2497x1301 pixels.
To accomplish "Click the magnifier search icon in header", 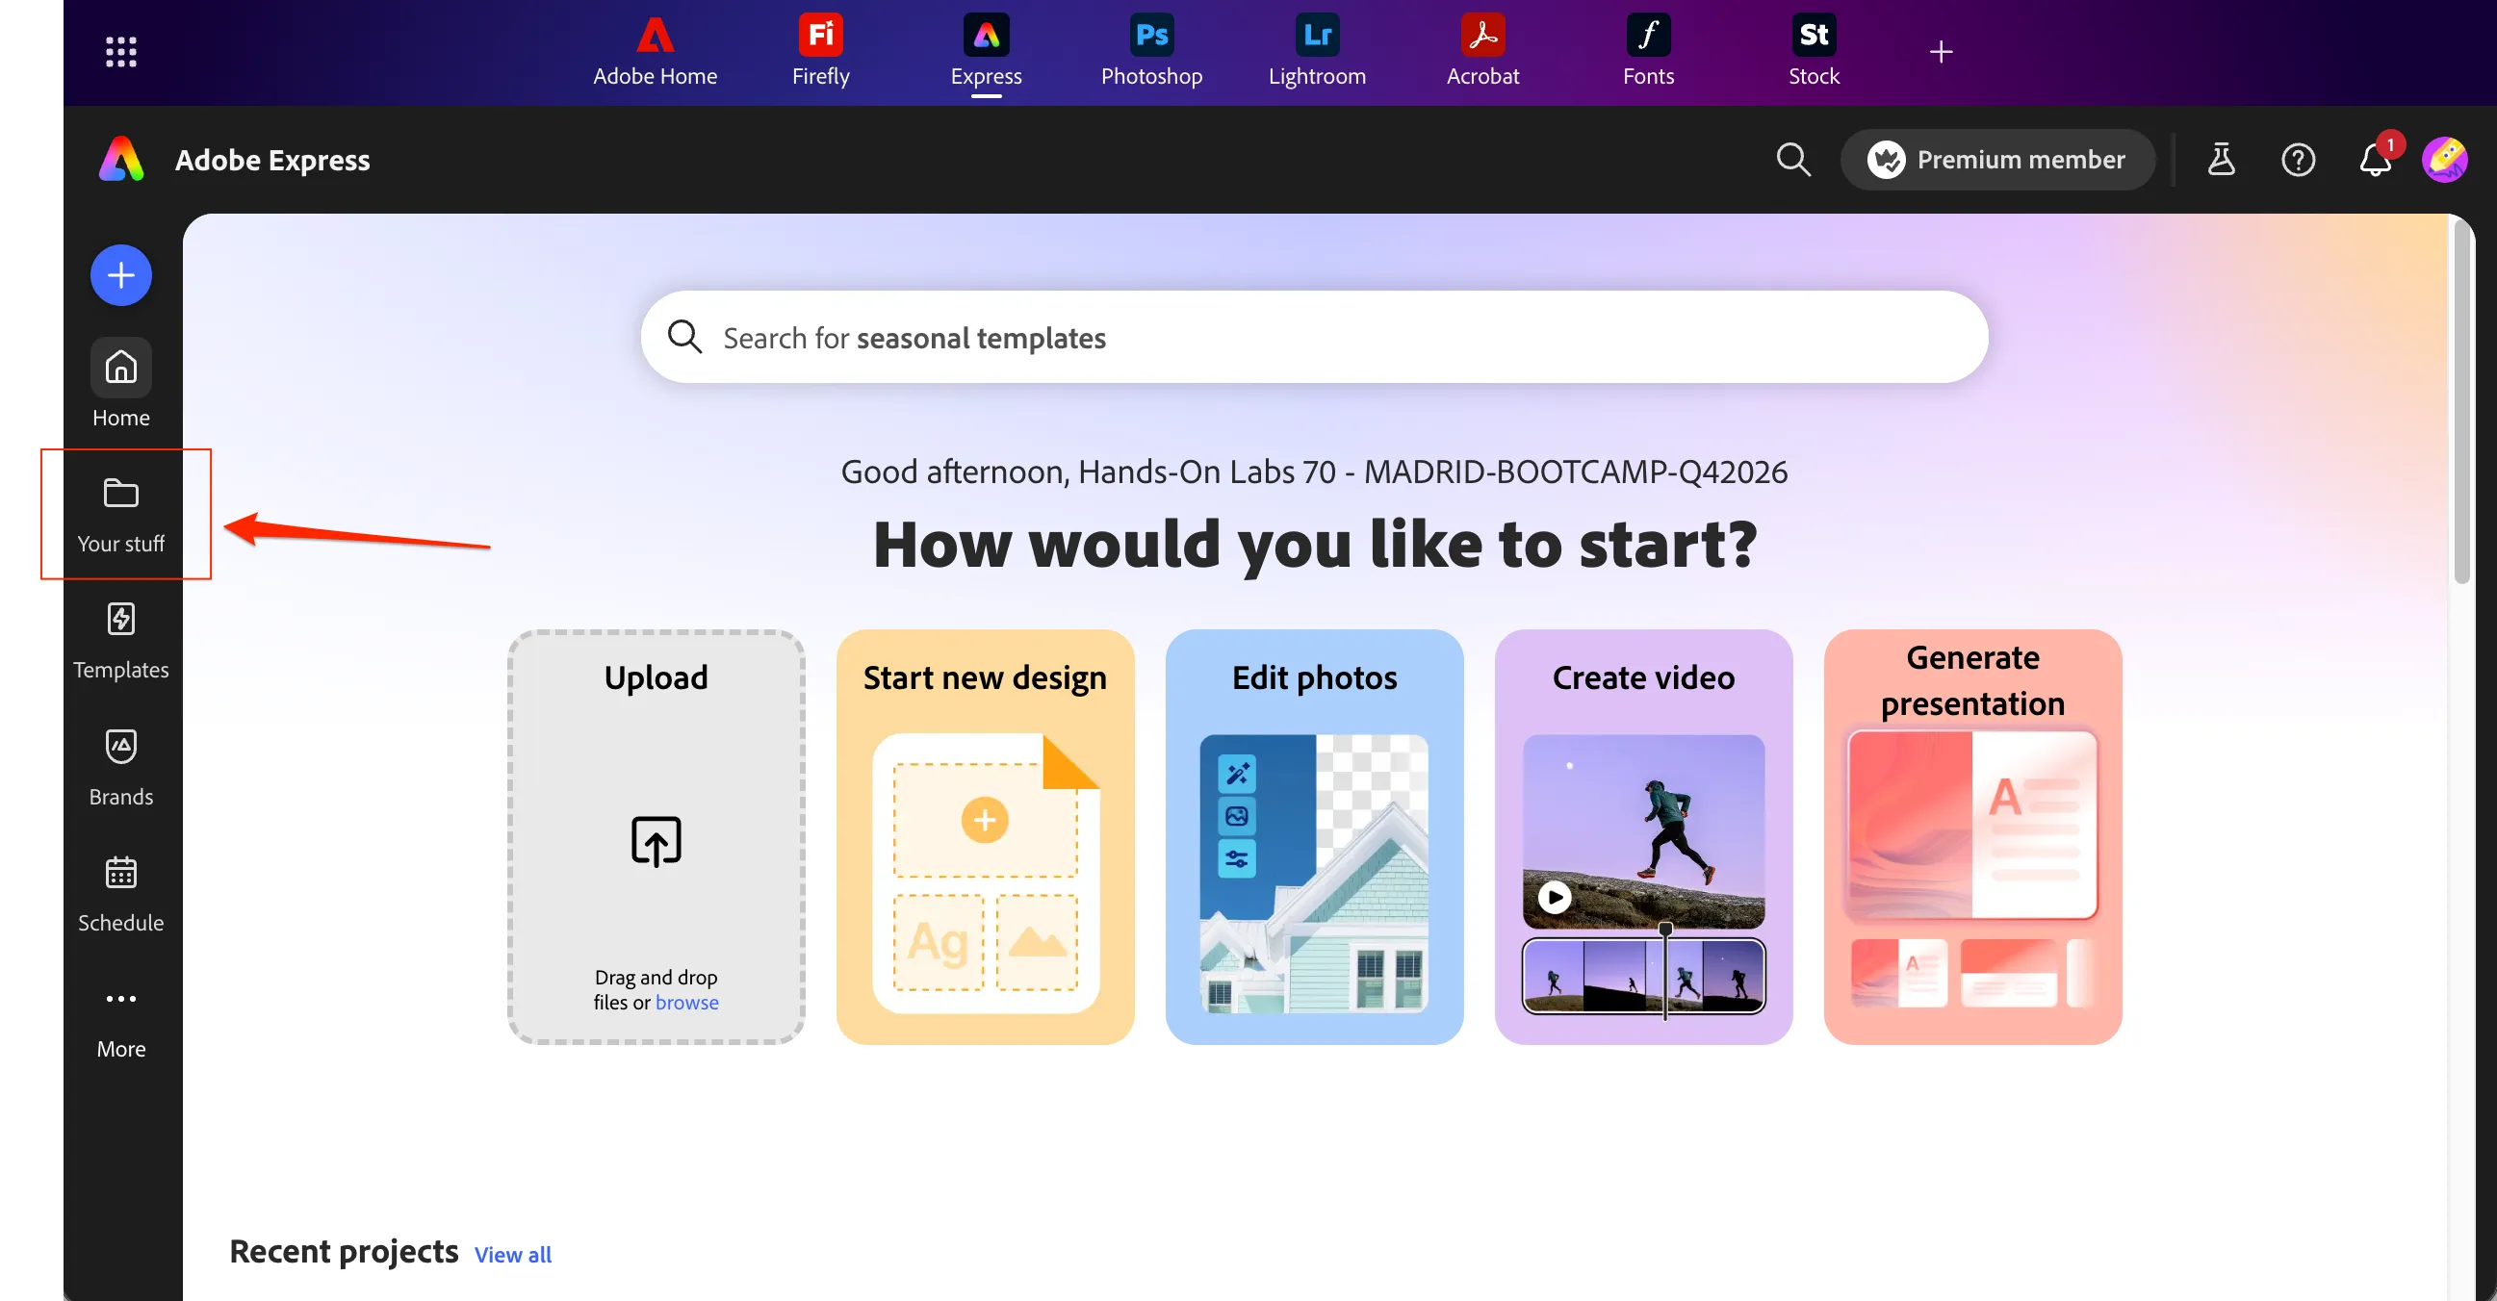I will [1793, 160].
